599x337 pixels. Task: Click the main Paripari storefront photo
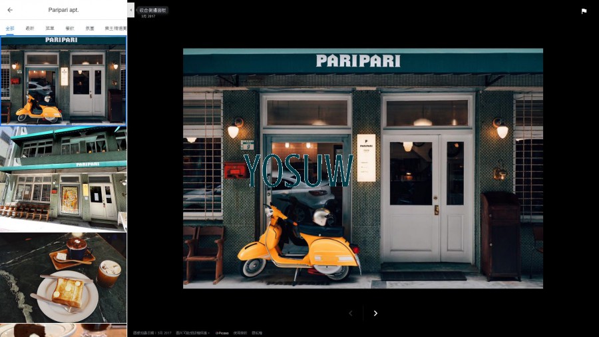[x=363, y=168]
